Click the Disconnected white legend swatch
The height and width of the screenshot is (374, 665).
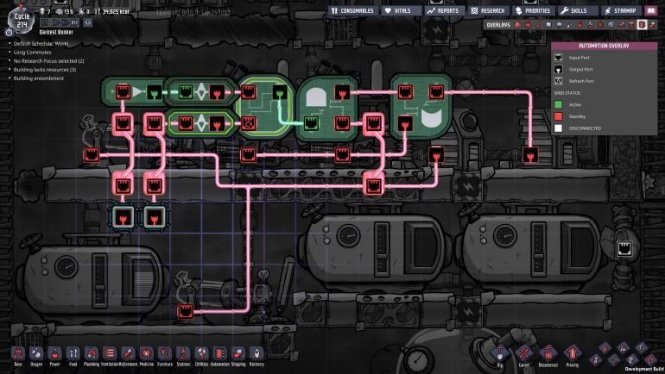558,128
